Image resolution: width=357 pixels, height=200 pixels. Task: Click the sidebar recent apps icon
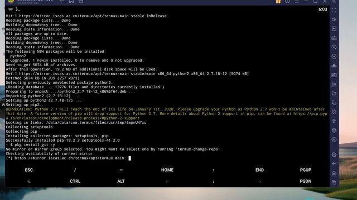334,182
